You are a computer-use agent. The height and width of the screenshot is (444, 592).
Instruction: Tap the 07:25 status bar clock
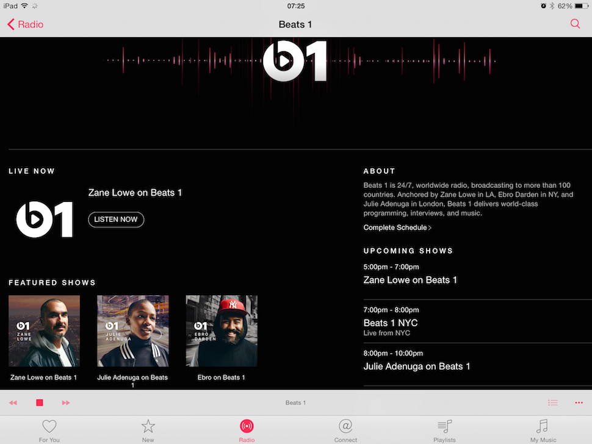pos(295,5)
